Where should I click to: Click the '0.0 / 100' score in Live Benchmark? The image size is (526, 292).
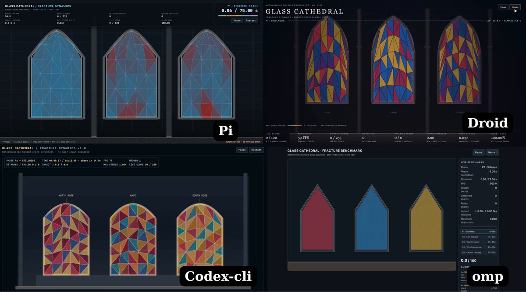469,260
